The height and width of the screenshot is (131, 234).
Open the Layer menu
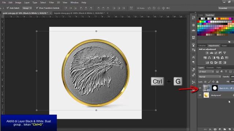27,3
